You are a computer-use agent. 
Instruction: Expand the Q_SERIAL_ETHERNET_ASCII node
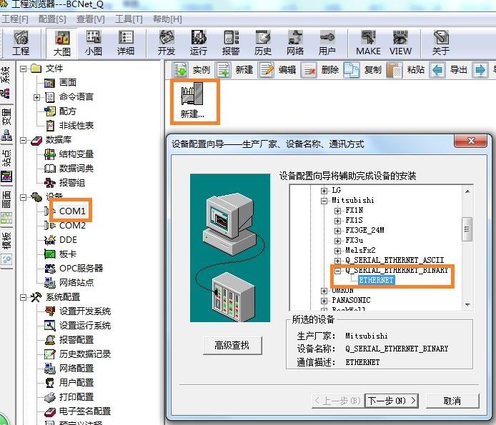tap(337, 261)
